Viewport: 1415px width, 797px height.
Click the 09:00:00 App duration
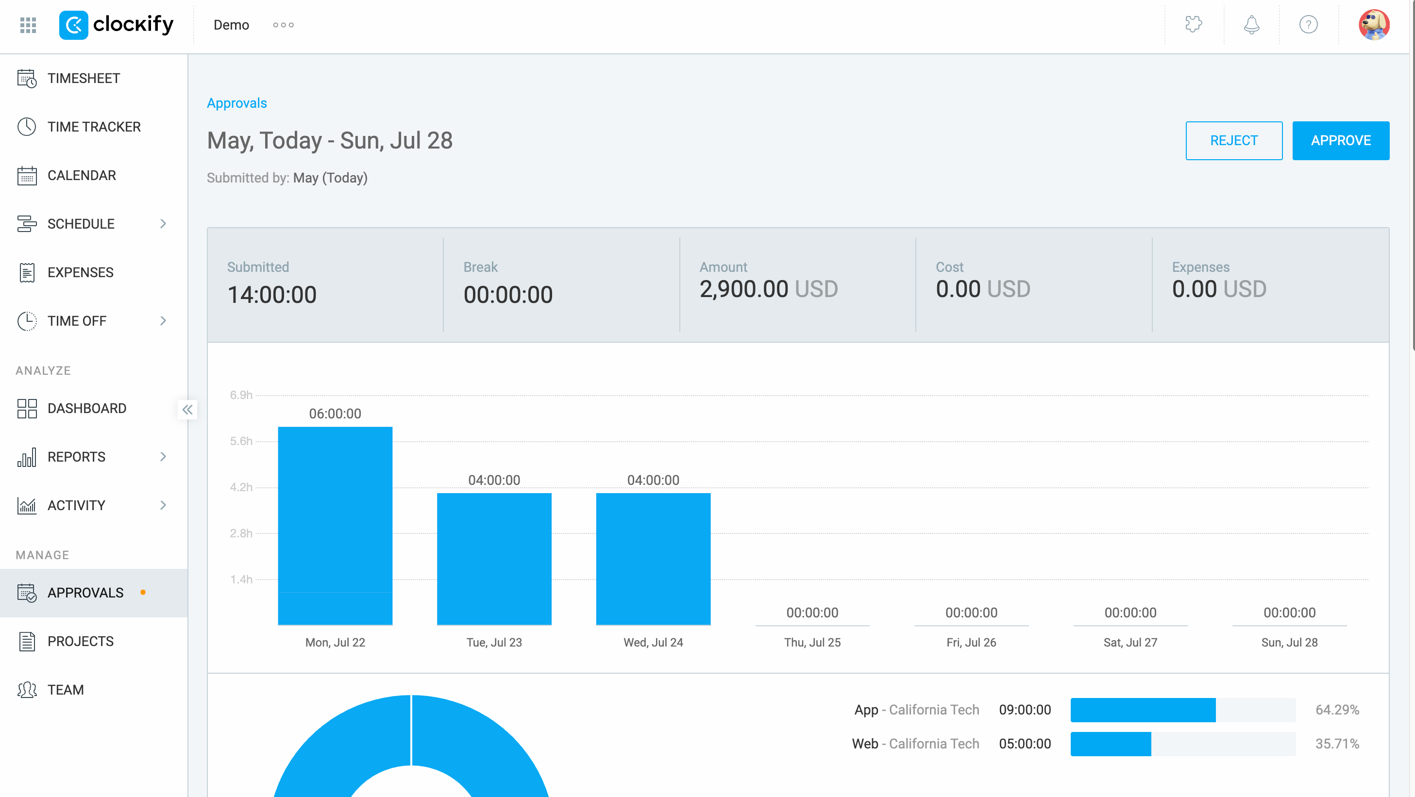click(1025, 710)
